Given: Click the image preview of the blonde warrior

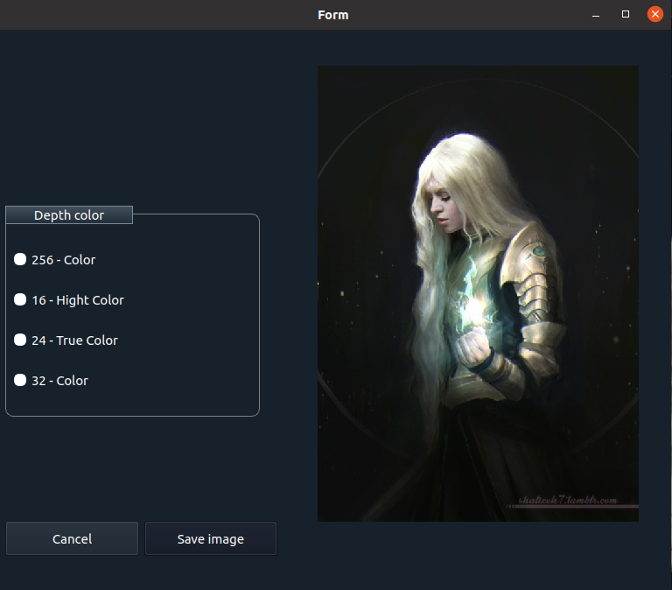Looking at the screenshot, I should click(478, 294).
